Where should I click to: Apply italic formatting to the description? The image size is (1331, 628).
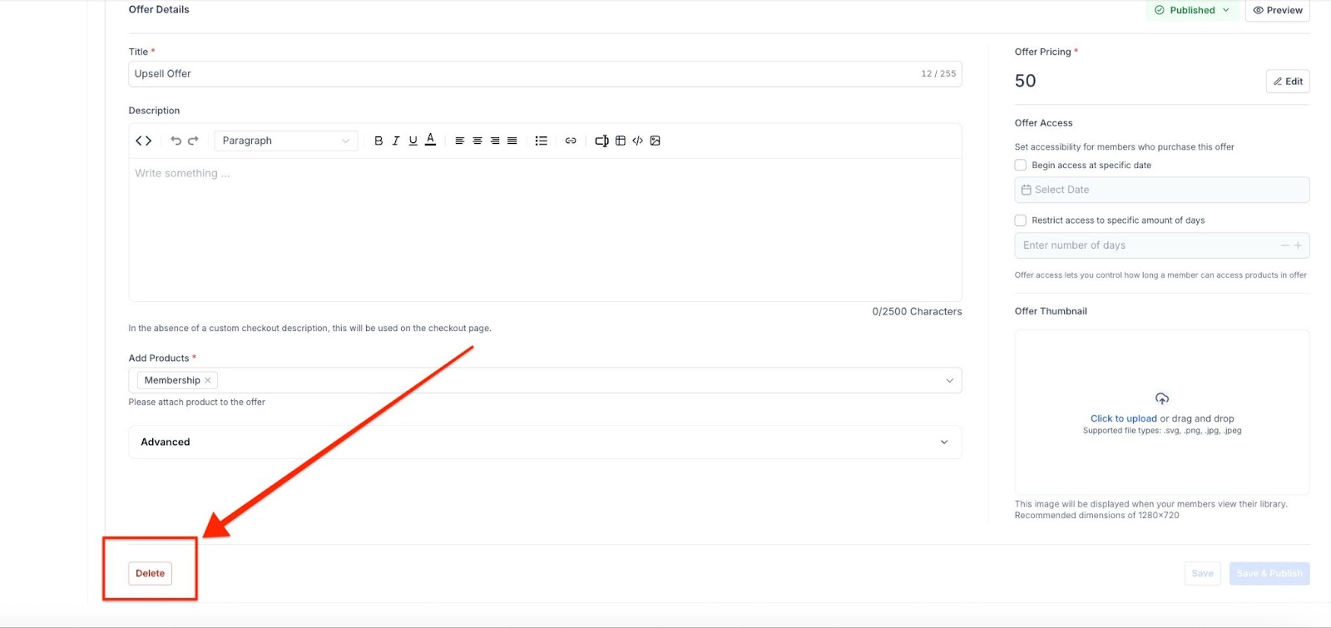pyautogui.click(x=396, y=141)
